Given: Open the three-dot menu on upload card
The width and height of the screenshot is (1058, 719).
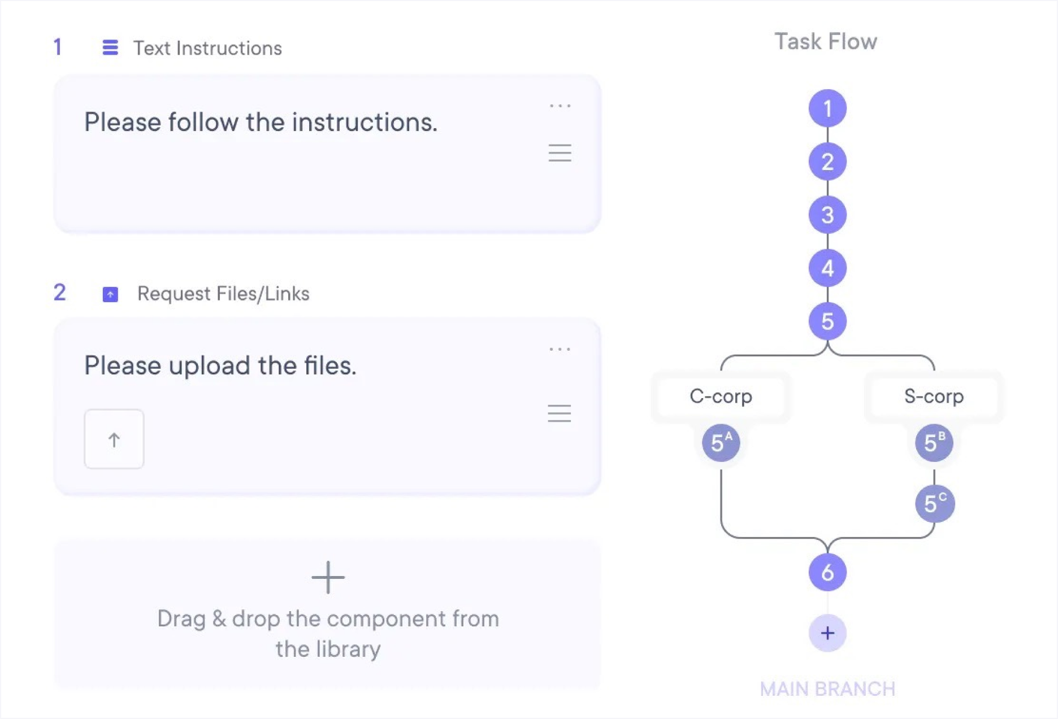Looking at the screenshot, I should pyautogui.click(x=560, y=349).
